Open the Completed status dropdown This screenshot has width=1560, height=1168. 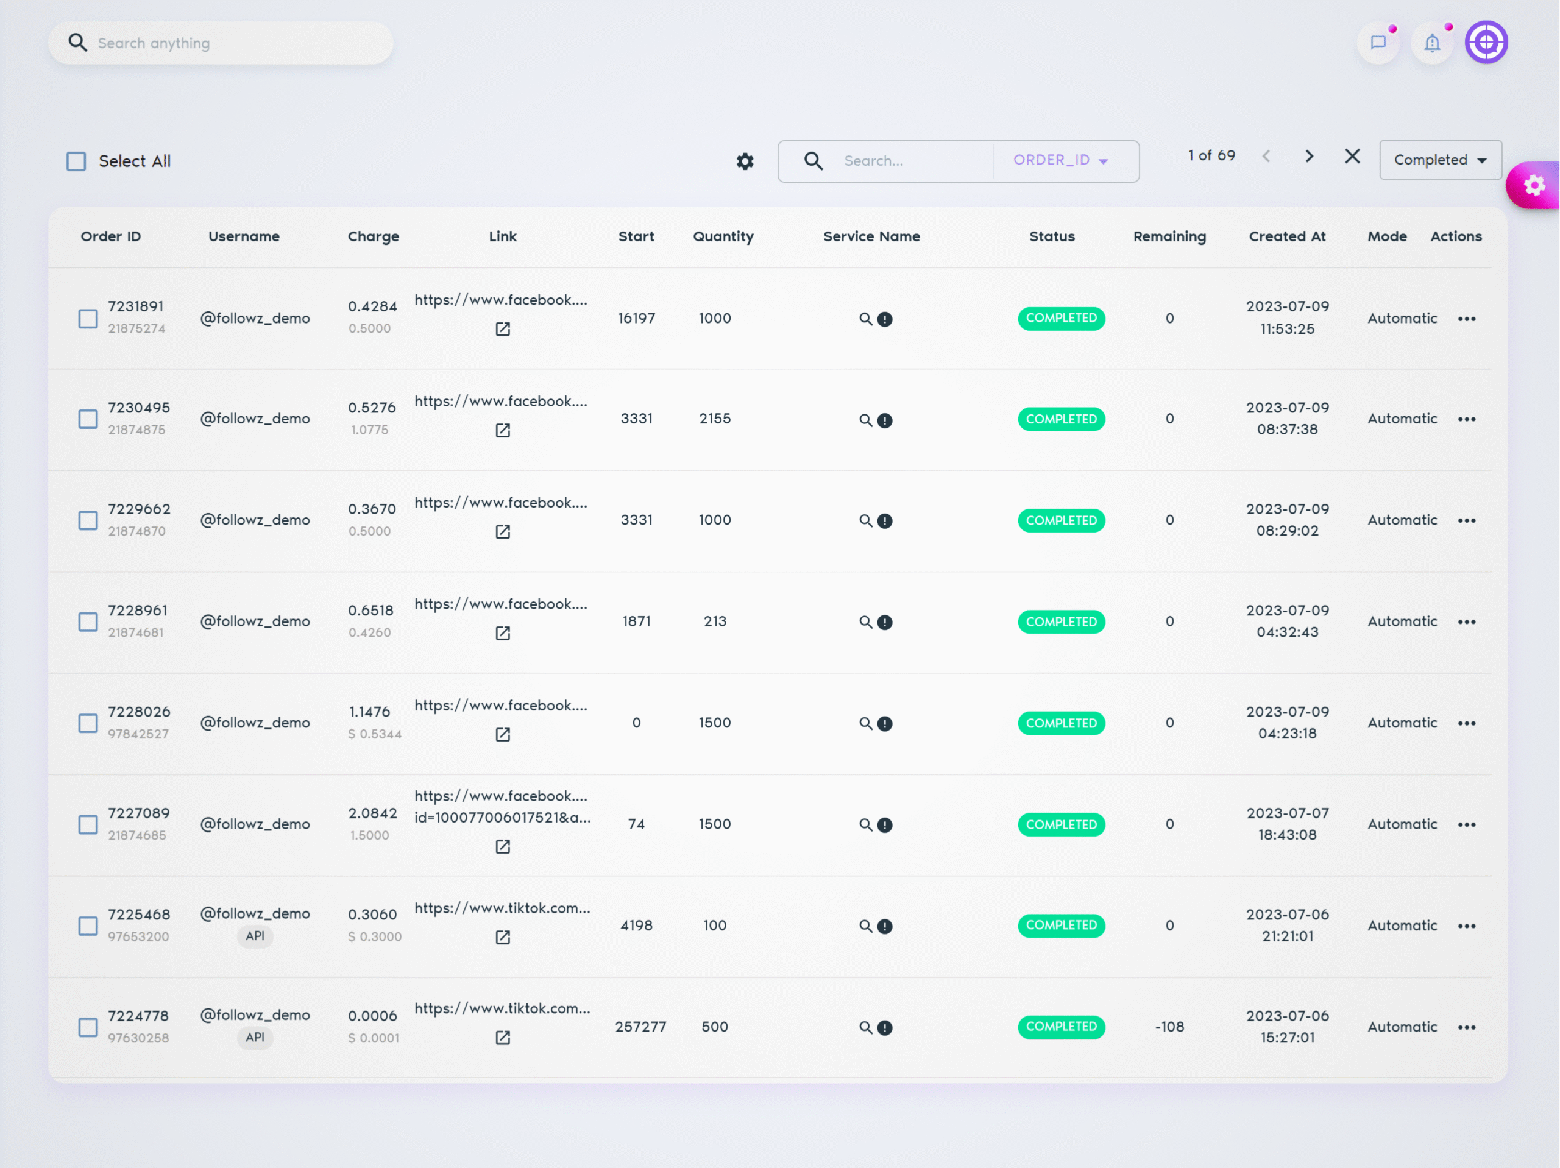coord(1440,160)
